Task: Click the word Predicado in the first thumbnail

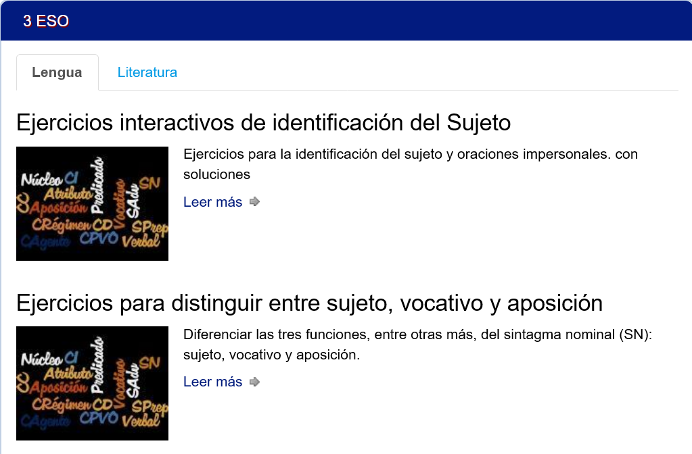Action: (99, 184)
